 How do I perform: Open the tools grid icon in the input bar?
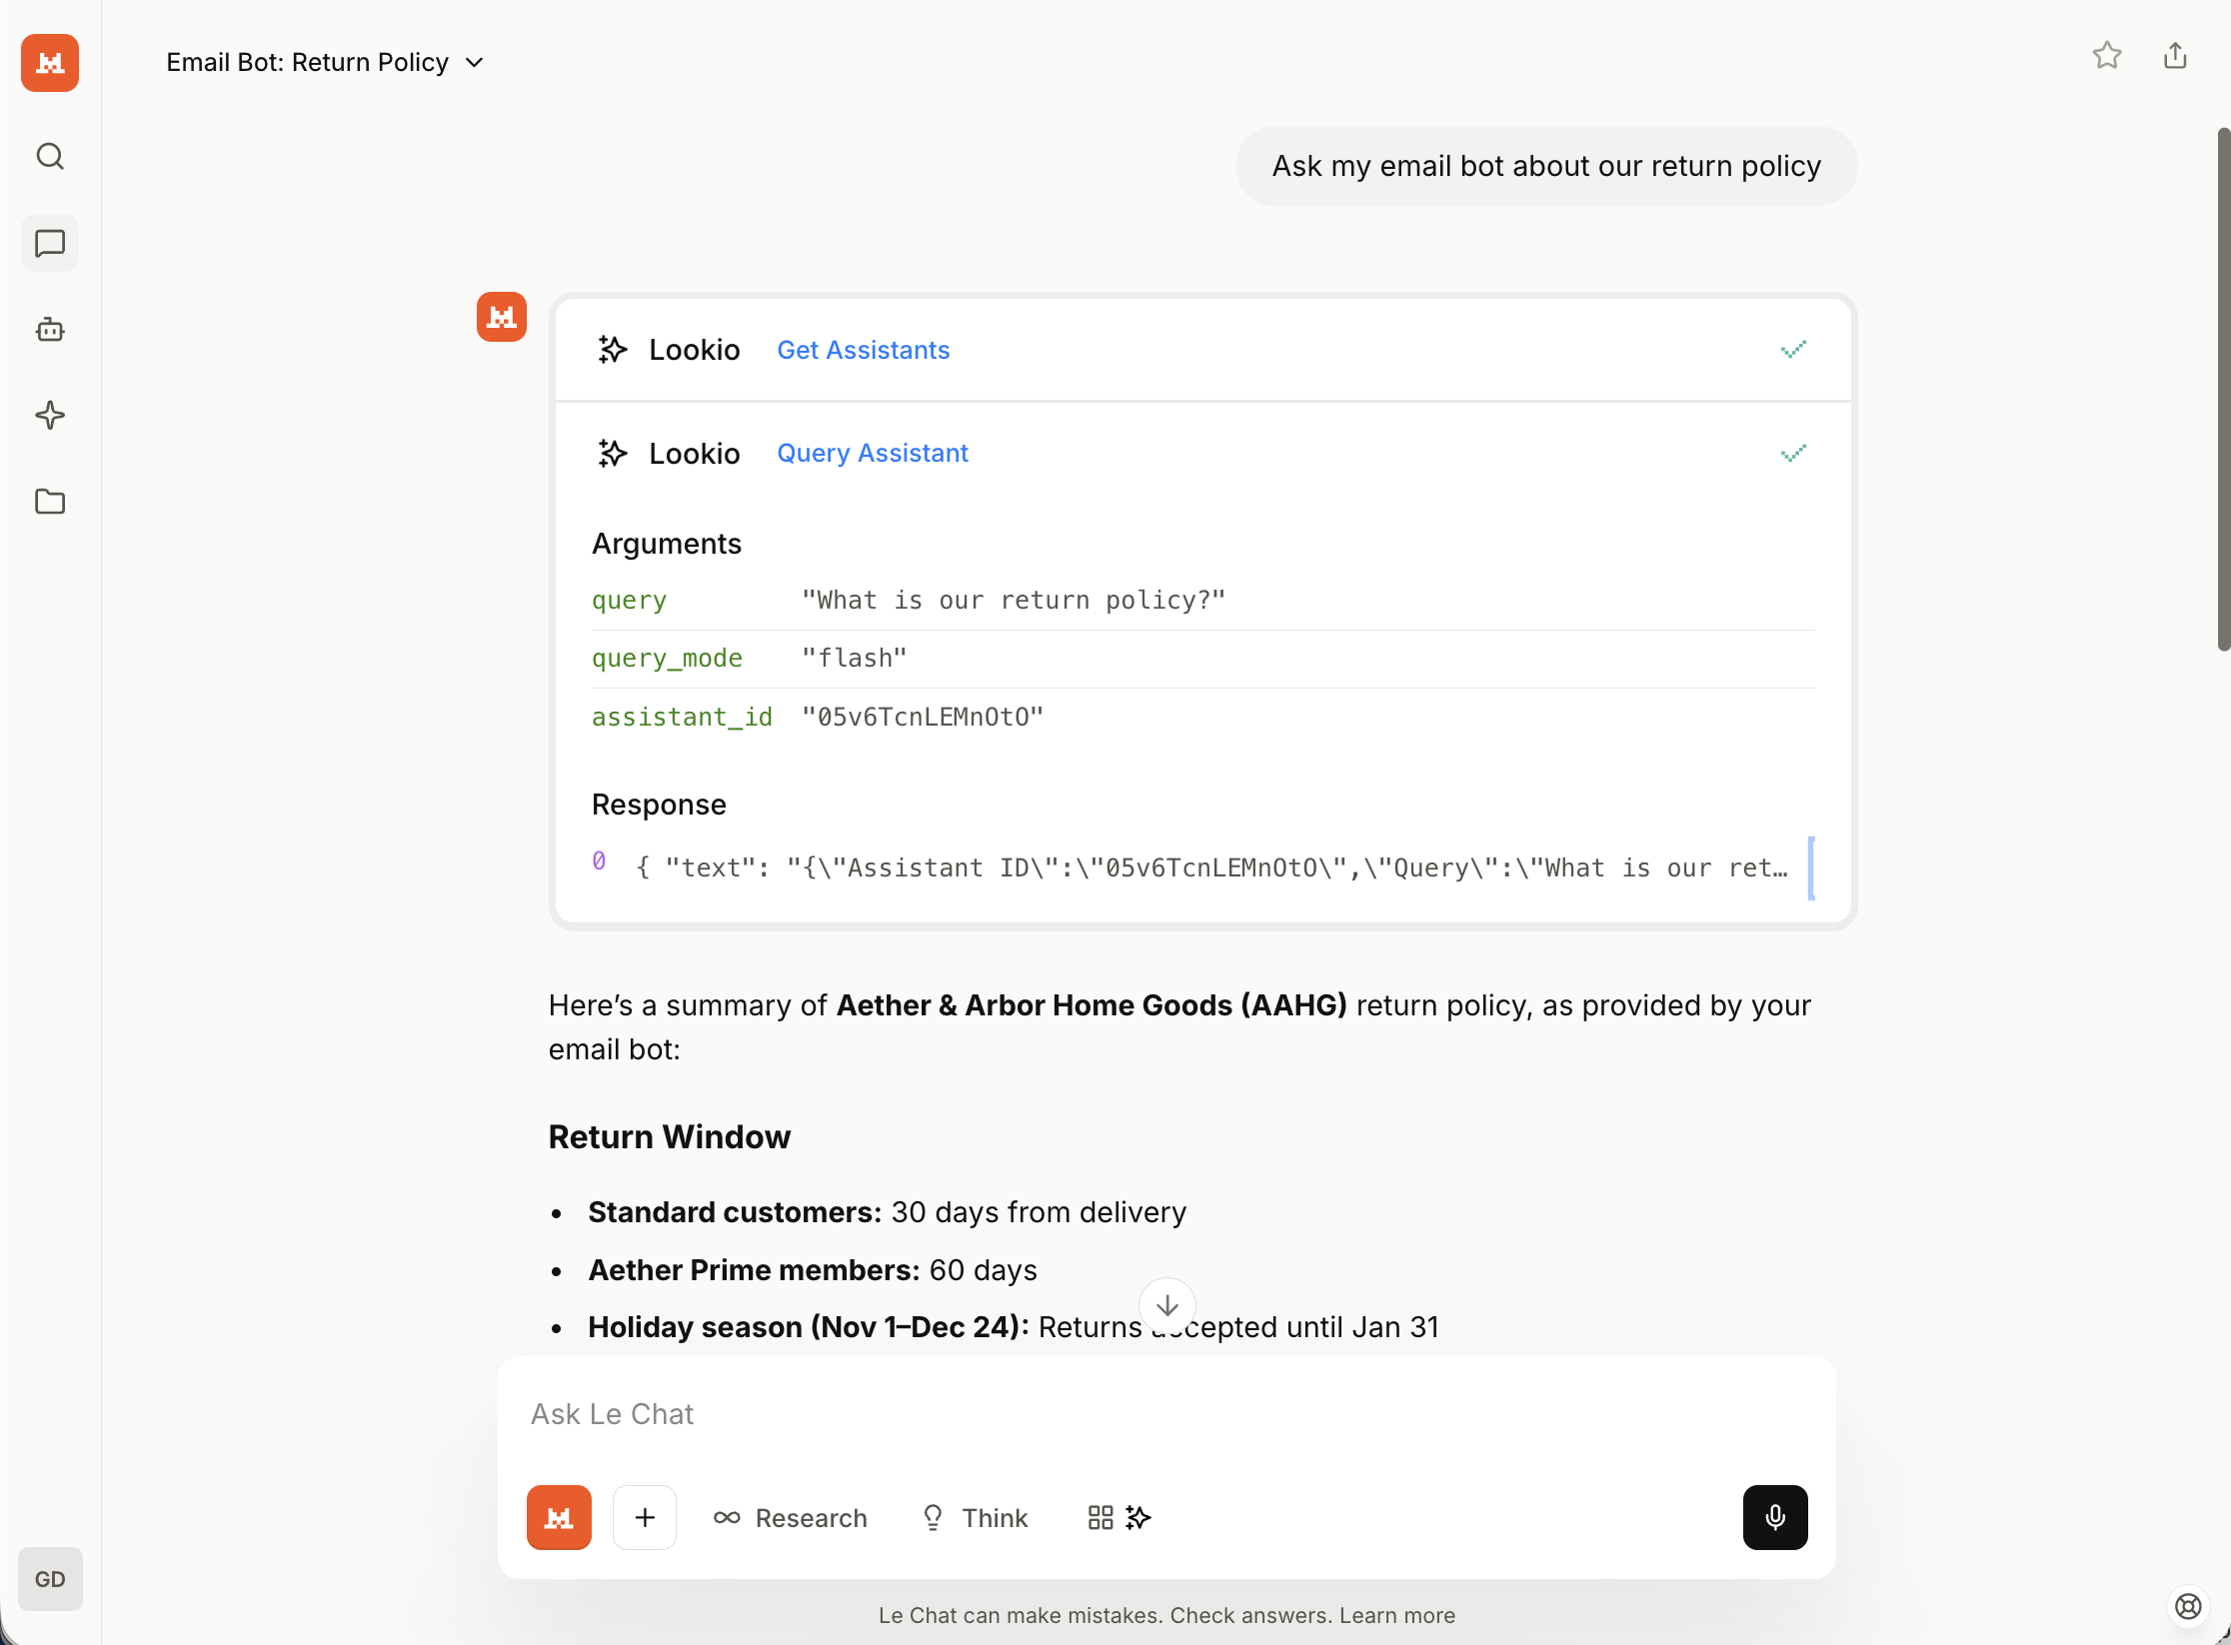pos(1102,1517)
